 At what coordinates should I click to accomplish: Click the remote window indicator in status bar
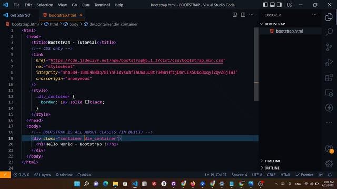pyautogui.click(x=5, y=175)
